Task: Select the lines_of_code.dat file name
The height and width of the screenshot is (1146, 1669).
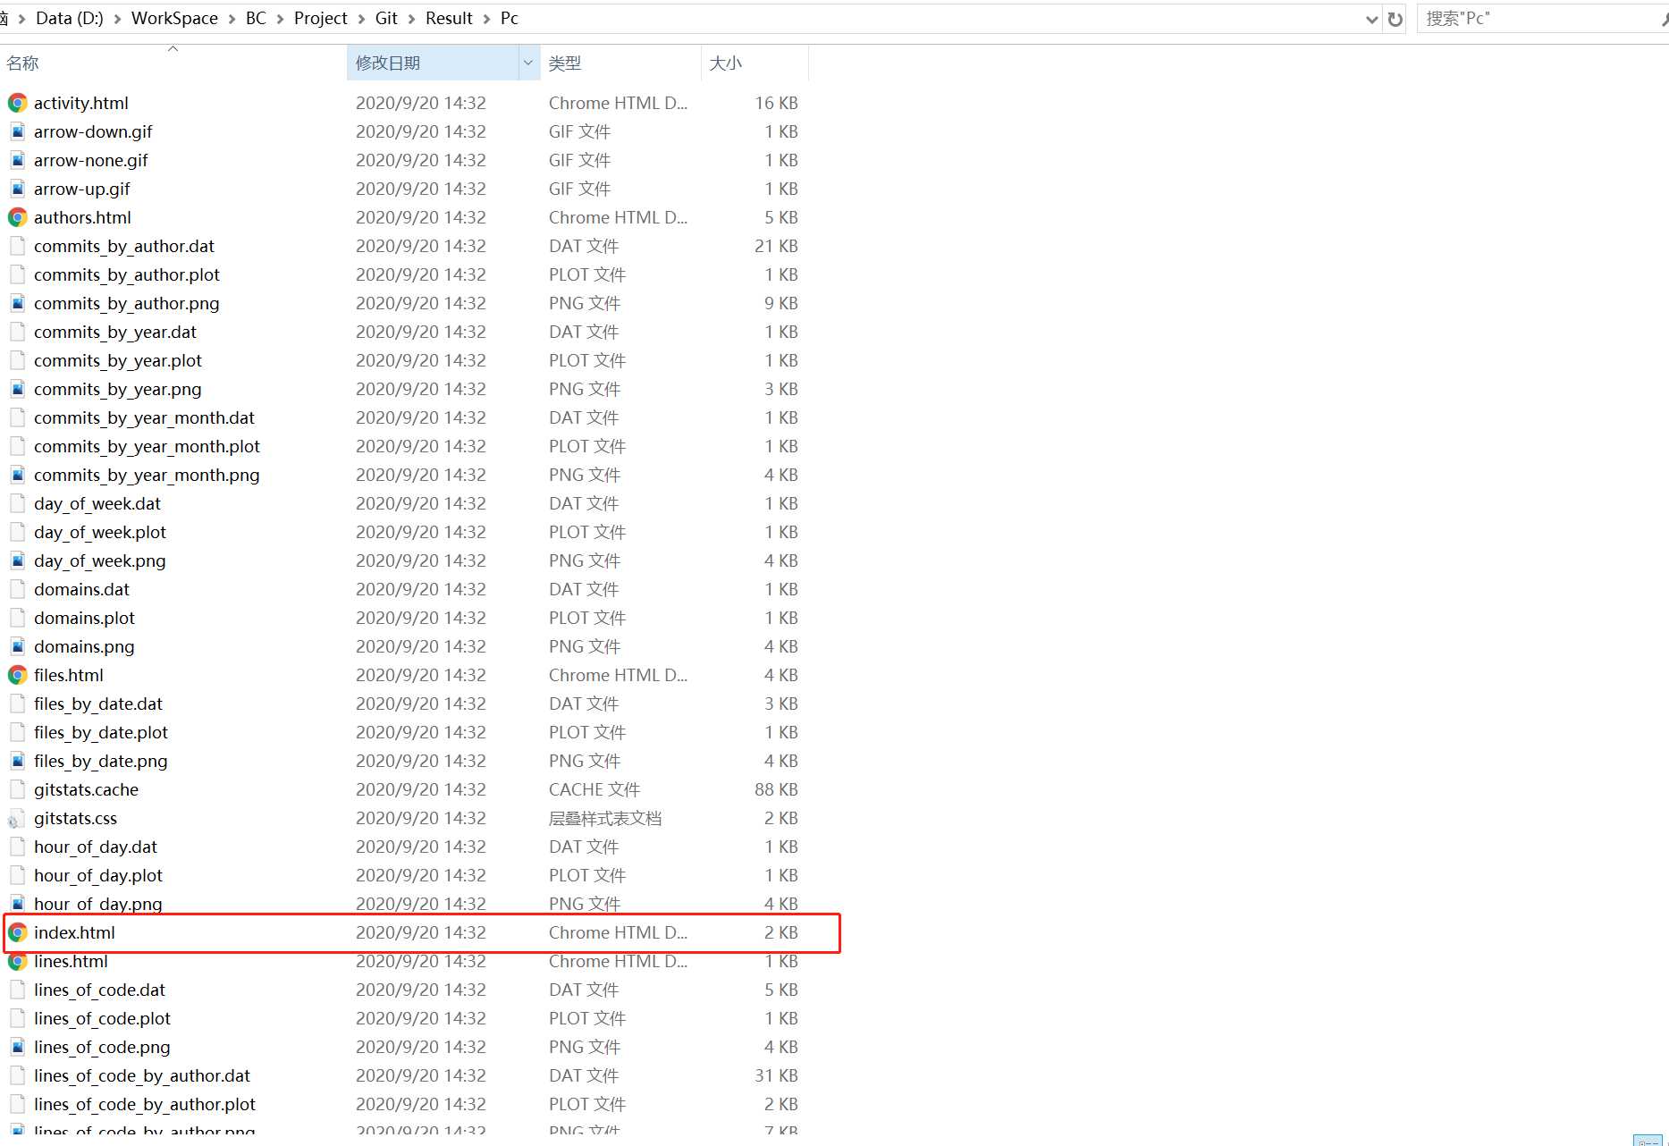Action: (99, 990)
